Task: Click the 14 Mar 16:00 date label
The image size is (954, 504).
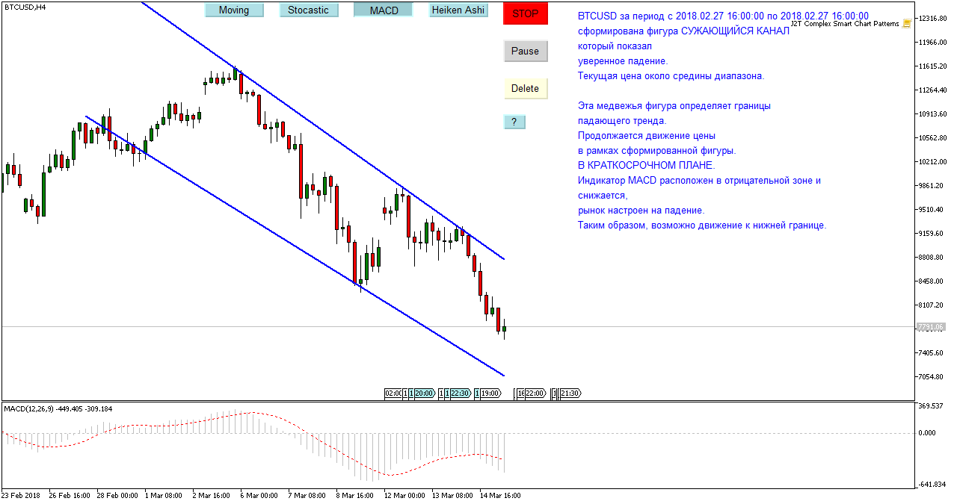Action: click(499, 495)
